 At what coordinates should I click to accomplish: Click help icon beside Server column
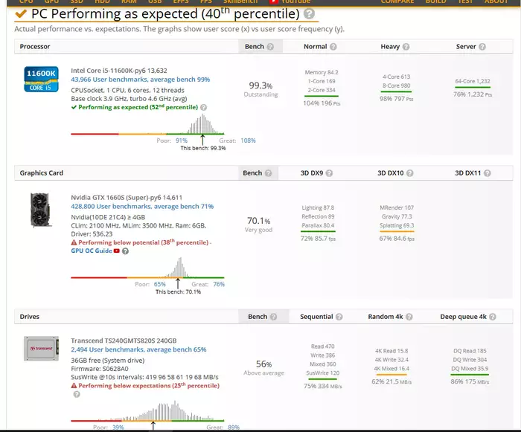pos(482,47)
